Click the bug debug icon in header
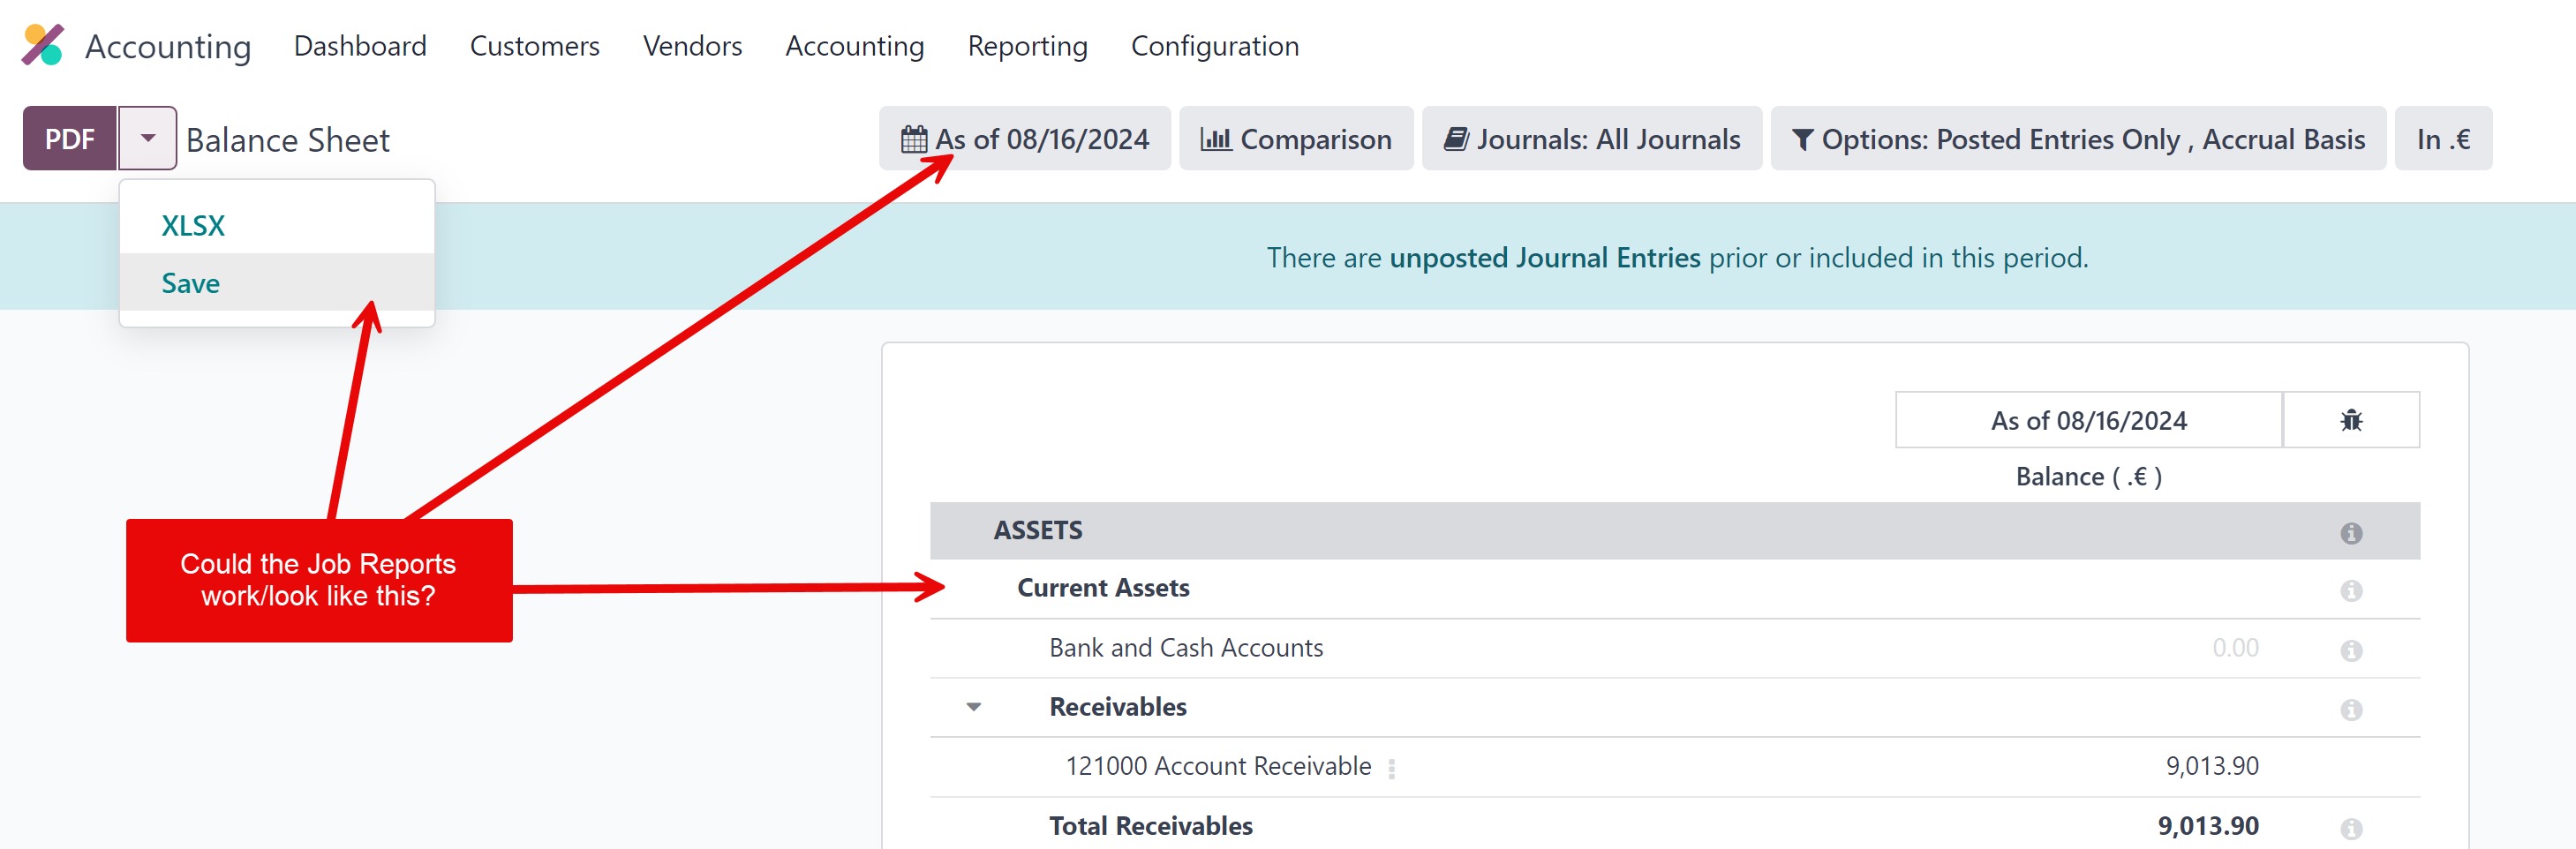 [2350, 420]
